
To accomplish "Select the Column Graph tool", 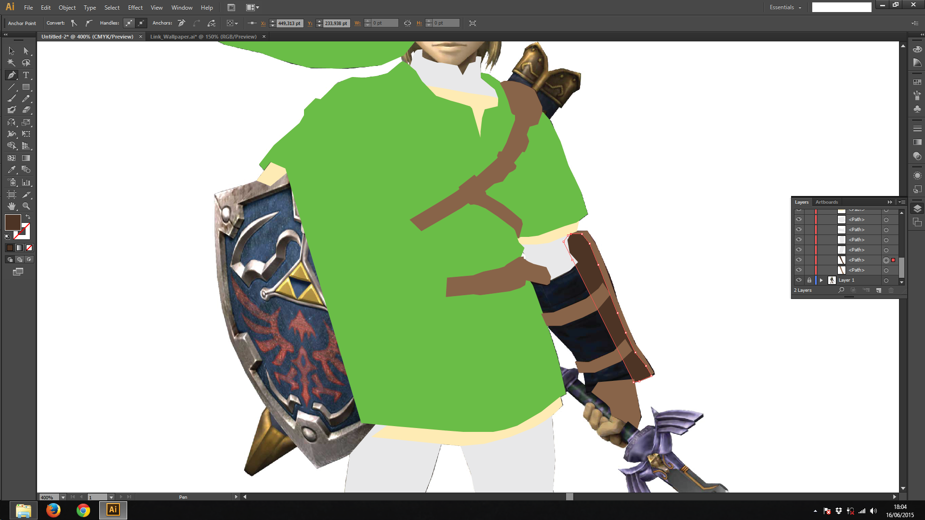I will coord(26,182).
